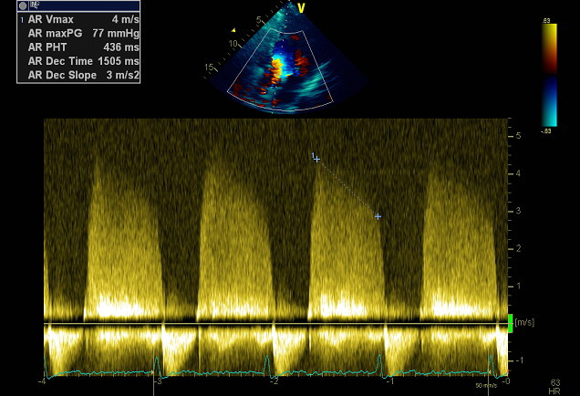Screen dimensions: 580x396
Task: Select the AR Vmax measurement row
Action: click(78, 18)
